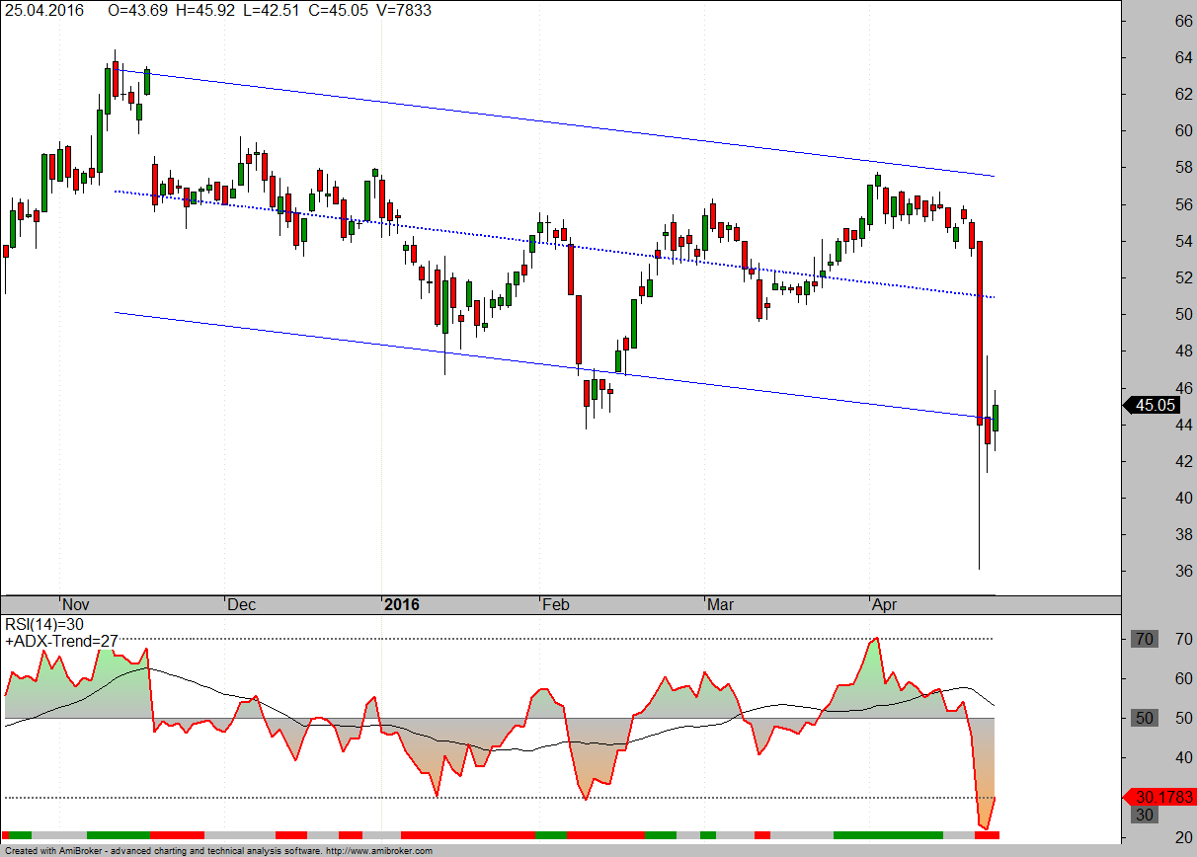Select the 2016 year label on axis
The height and width of the screenshot is (857, 1197).
click(401, 604)
